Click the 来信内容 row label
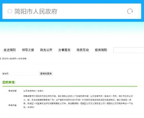Image resolution: width=144 pixels, height=118 pixels. [12, 105]
